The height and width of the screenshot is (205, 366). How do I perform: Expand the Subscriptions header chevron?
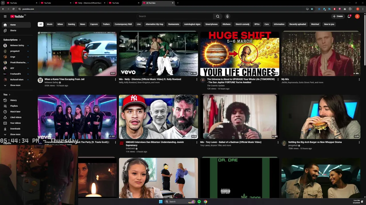[20, 40]
